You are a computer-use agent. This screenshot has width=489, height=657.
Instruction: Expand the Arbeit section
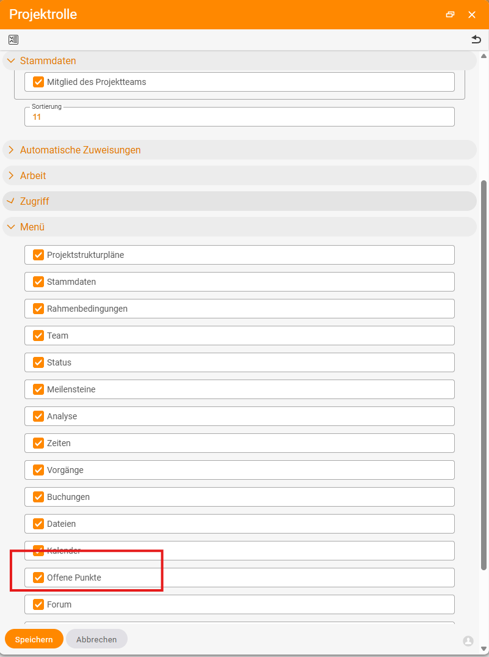point(239,175)
